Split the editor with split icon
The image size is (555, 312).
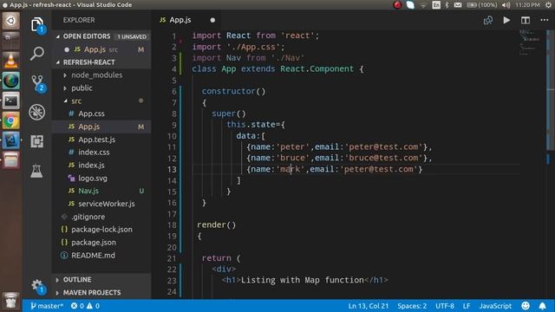tap(526, 20)
